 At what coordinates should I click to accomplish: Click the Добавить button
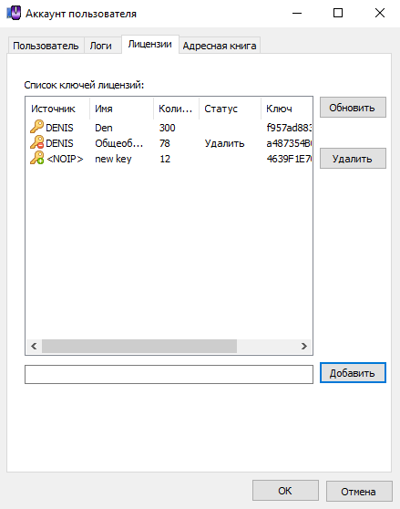point(353,373)
